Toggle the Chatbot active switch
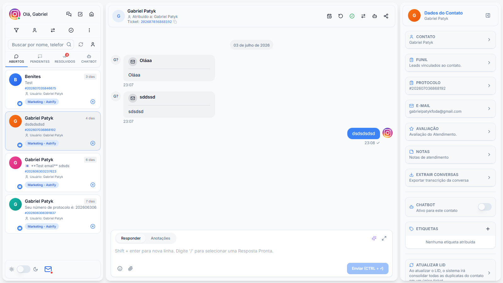Viewport: 503px width, 283px height. click(485, 207)
